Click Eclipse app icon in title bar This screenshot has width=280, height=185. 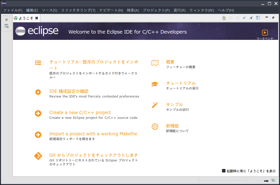click(x=4, y=3)
